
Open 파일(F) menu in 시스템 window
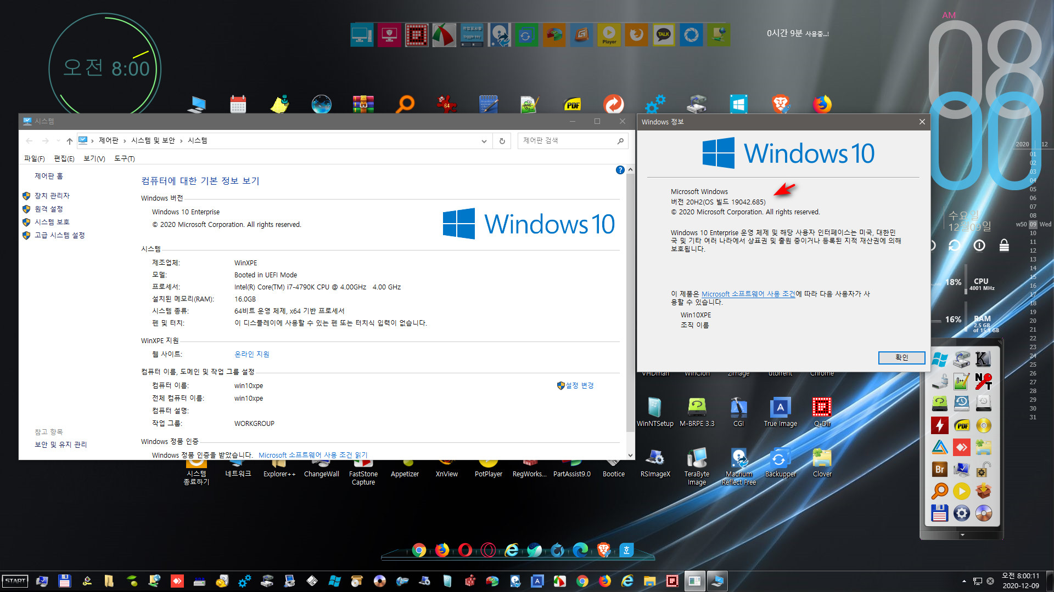(34, 158)
